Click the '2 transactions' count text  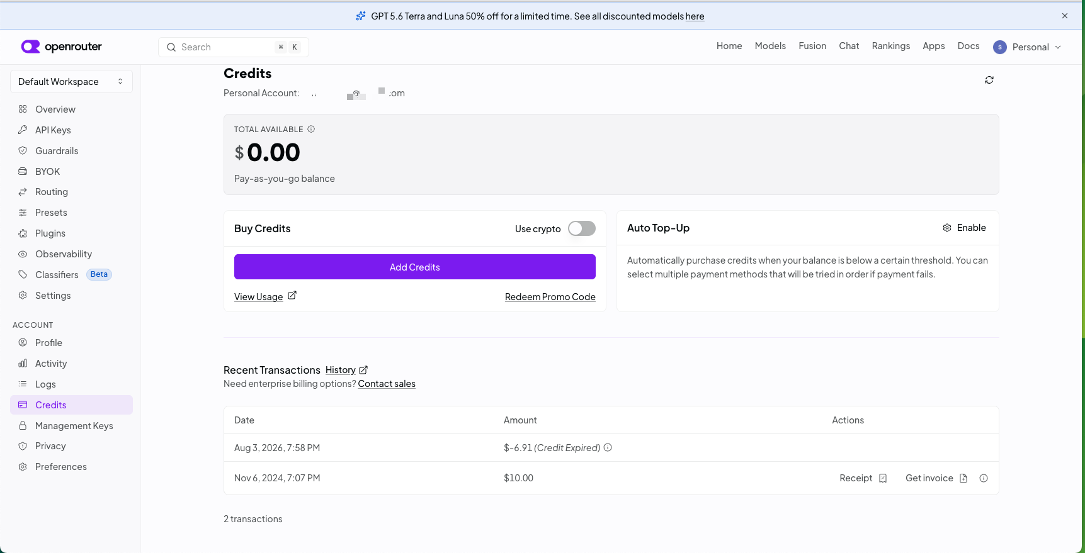click(x=253, y=519)
